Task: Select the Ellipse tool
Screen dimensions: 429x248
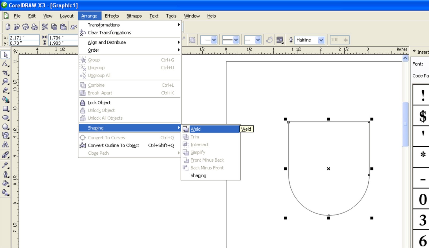Action: [5, 117]
